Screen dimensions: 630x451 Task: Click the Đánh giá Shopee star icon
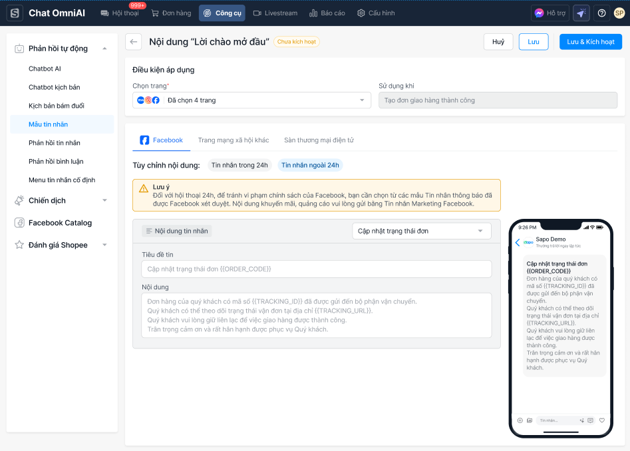[19, 245]
